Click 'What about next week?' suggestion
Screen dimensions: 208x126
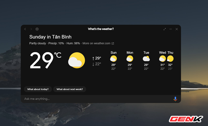[70, 89]
